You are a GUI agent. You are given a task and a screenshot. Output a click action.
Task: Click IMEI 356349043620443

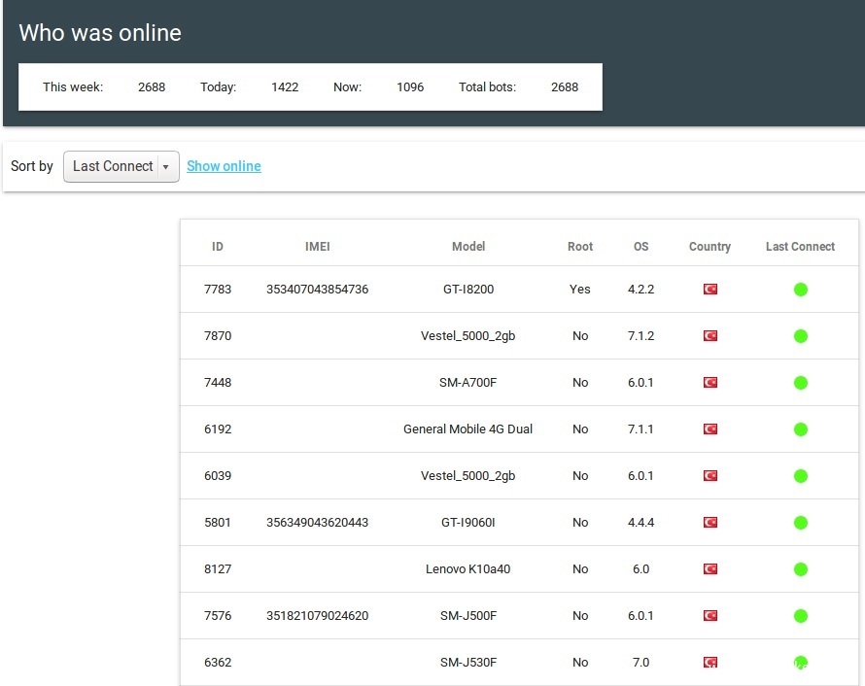click(x=317, y=522)
